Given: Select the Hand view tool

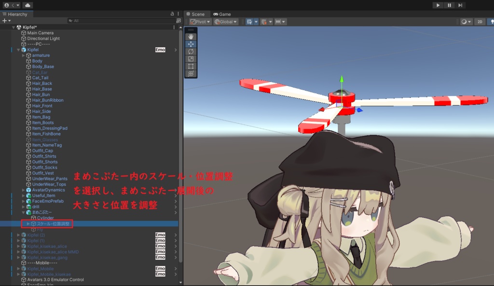Looking at the screenshot, I should click(x=191, y=36).
